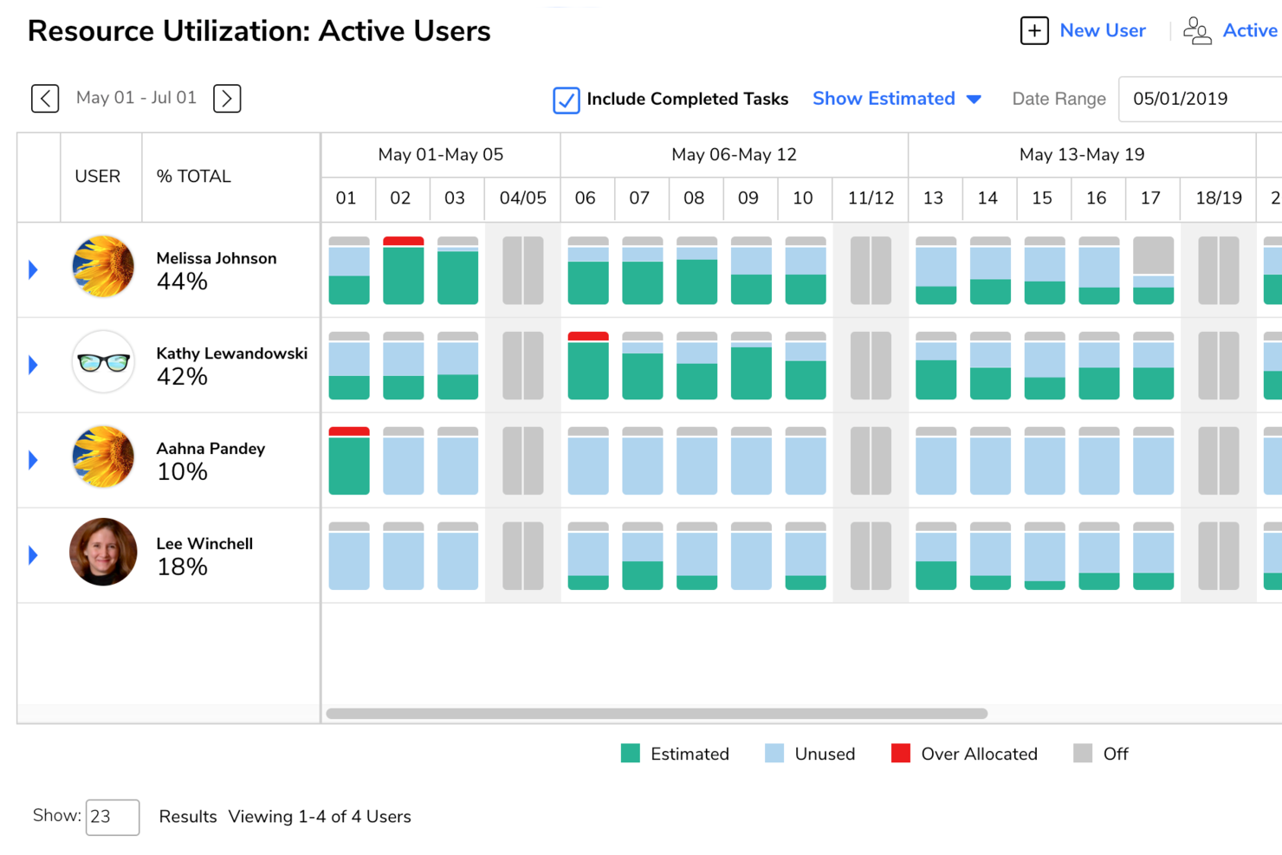
Task: Click the next date range arrow
Action: [226, 98]
